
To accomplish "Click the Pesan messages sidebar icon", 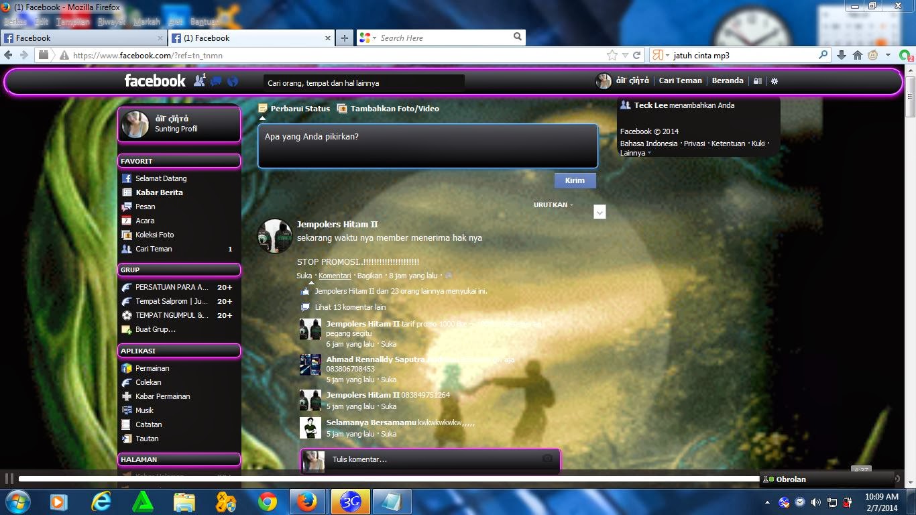I will pos(127,207).
